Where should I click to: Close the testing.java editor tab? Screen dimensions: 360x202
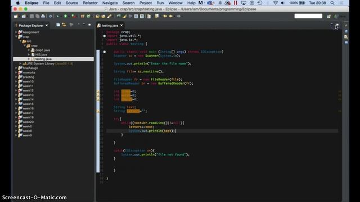[x=121, y=25]
